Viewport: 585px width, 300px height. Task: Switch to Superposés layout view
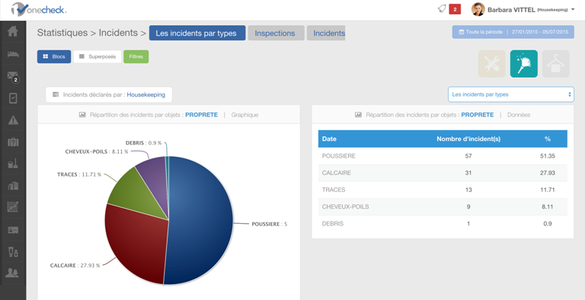tap(97, 56)
